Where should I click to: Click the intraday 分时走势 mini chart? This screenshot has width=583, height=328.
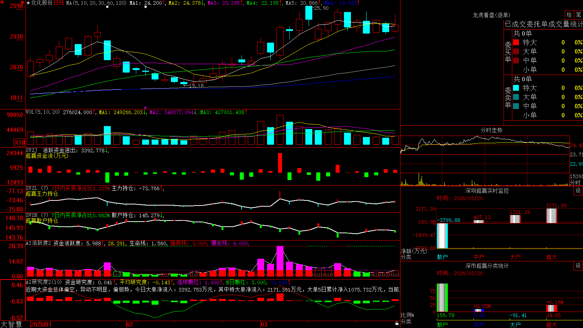point(485,160)
